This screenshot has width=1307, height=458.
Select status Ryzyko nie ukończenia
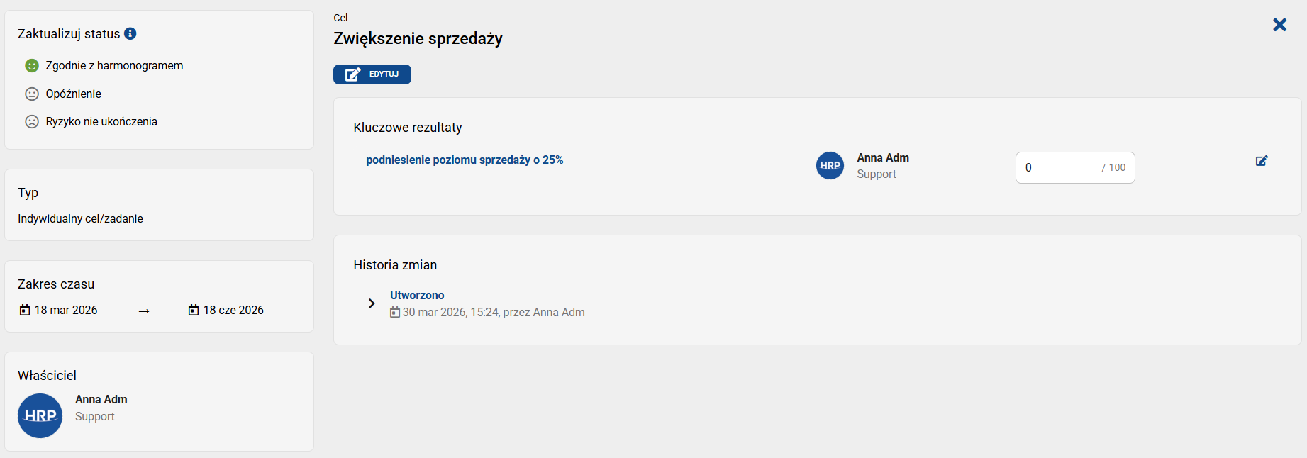pos(101,121)
